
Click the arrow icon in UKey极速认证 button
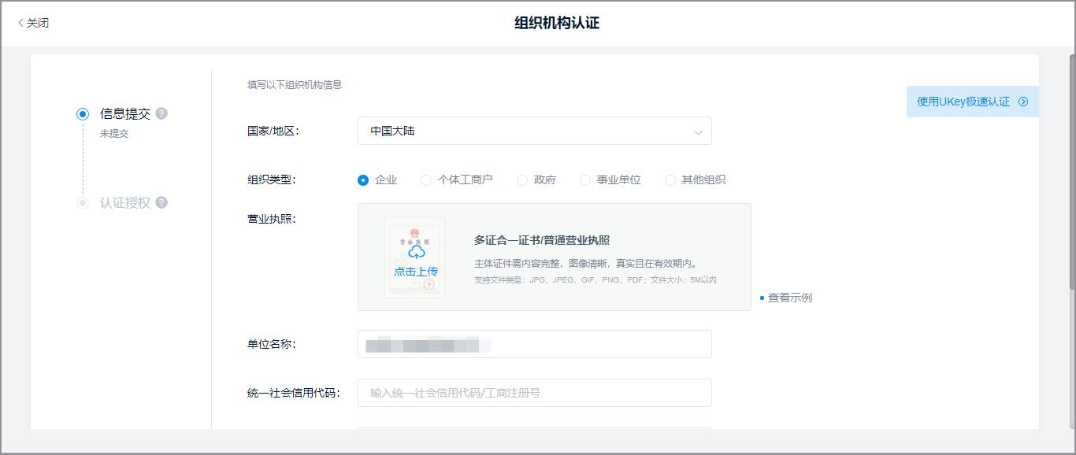(x=1023, y=102)
